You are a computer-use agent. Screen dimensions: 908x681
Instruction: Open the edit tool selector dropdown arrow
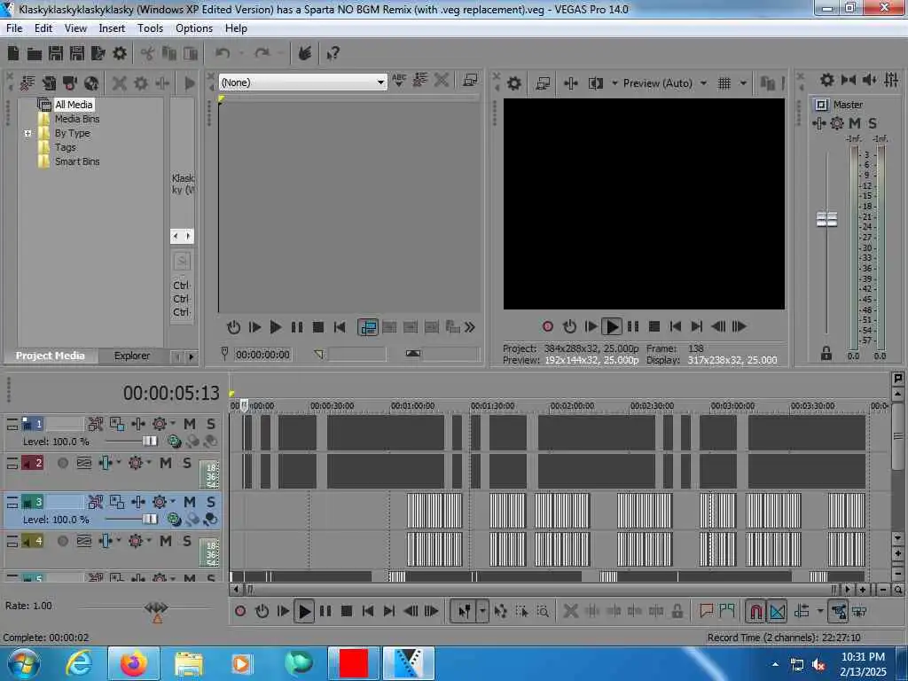482,611
